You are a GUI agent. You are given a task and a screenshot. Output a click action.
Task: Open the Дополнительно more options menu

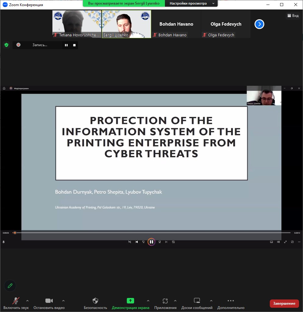[231, 301]
